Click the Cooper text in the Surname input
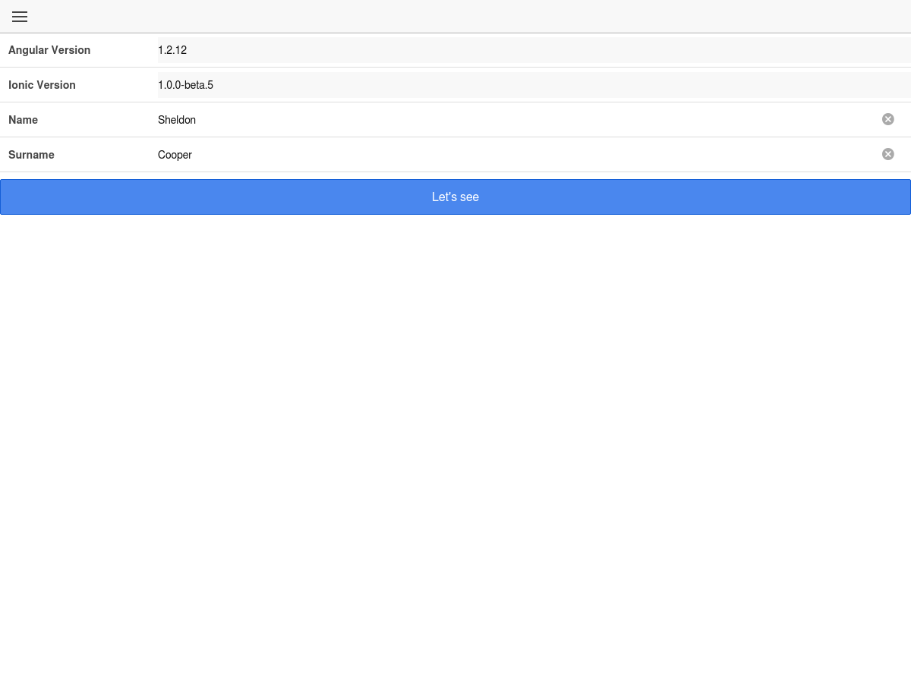Image resolution: width=911 pixels, height=683 pixels. coord(175,155)
